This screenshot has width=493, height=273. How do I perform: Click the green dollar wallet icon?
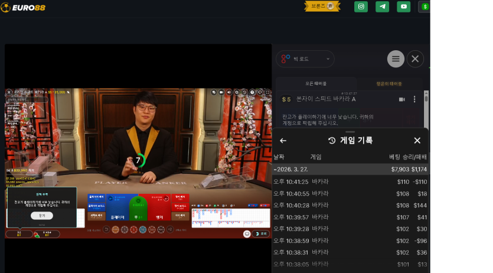(425, 6)
